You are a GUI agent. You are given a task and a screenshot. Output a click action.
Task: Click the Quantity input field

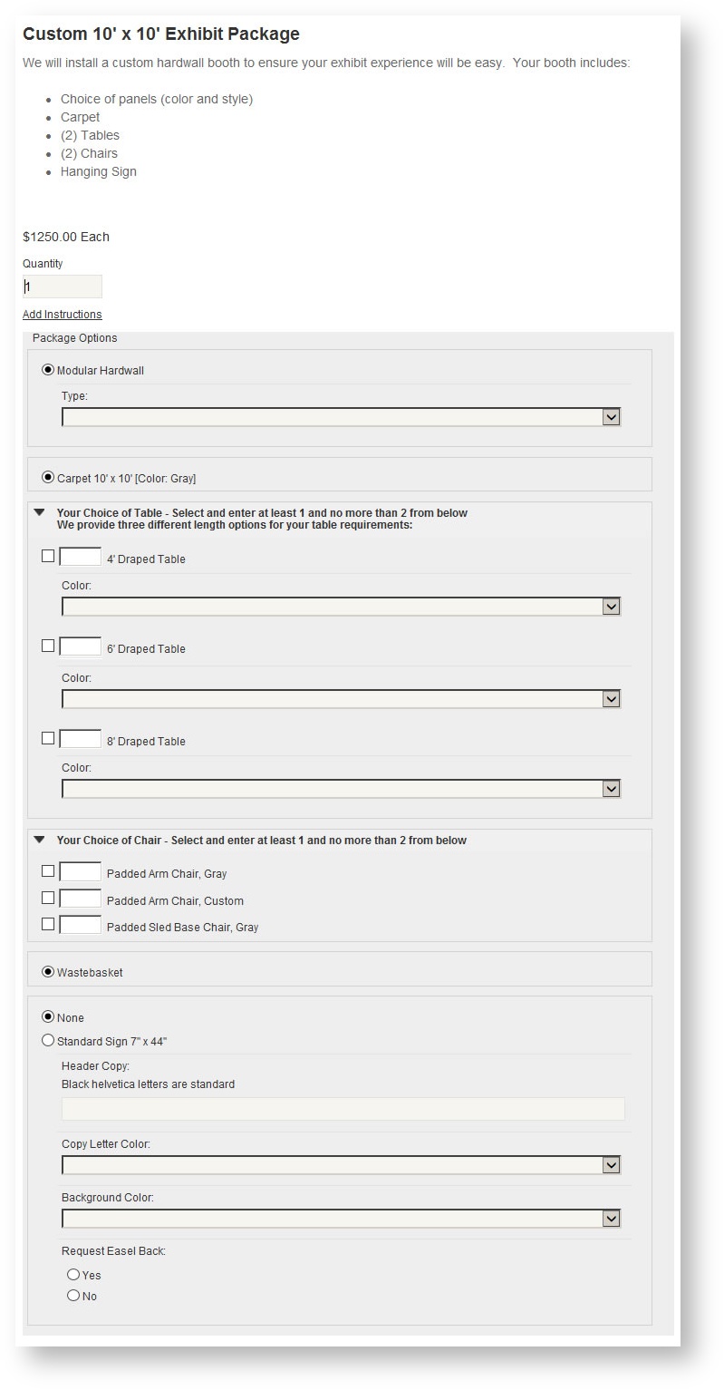click(x=63, y=287)
